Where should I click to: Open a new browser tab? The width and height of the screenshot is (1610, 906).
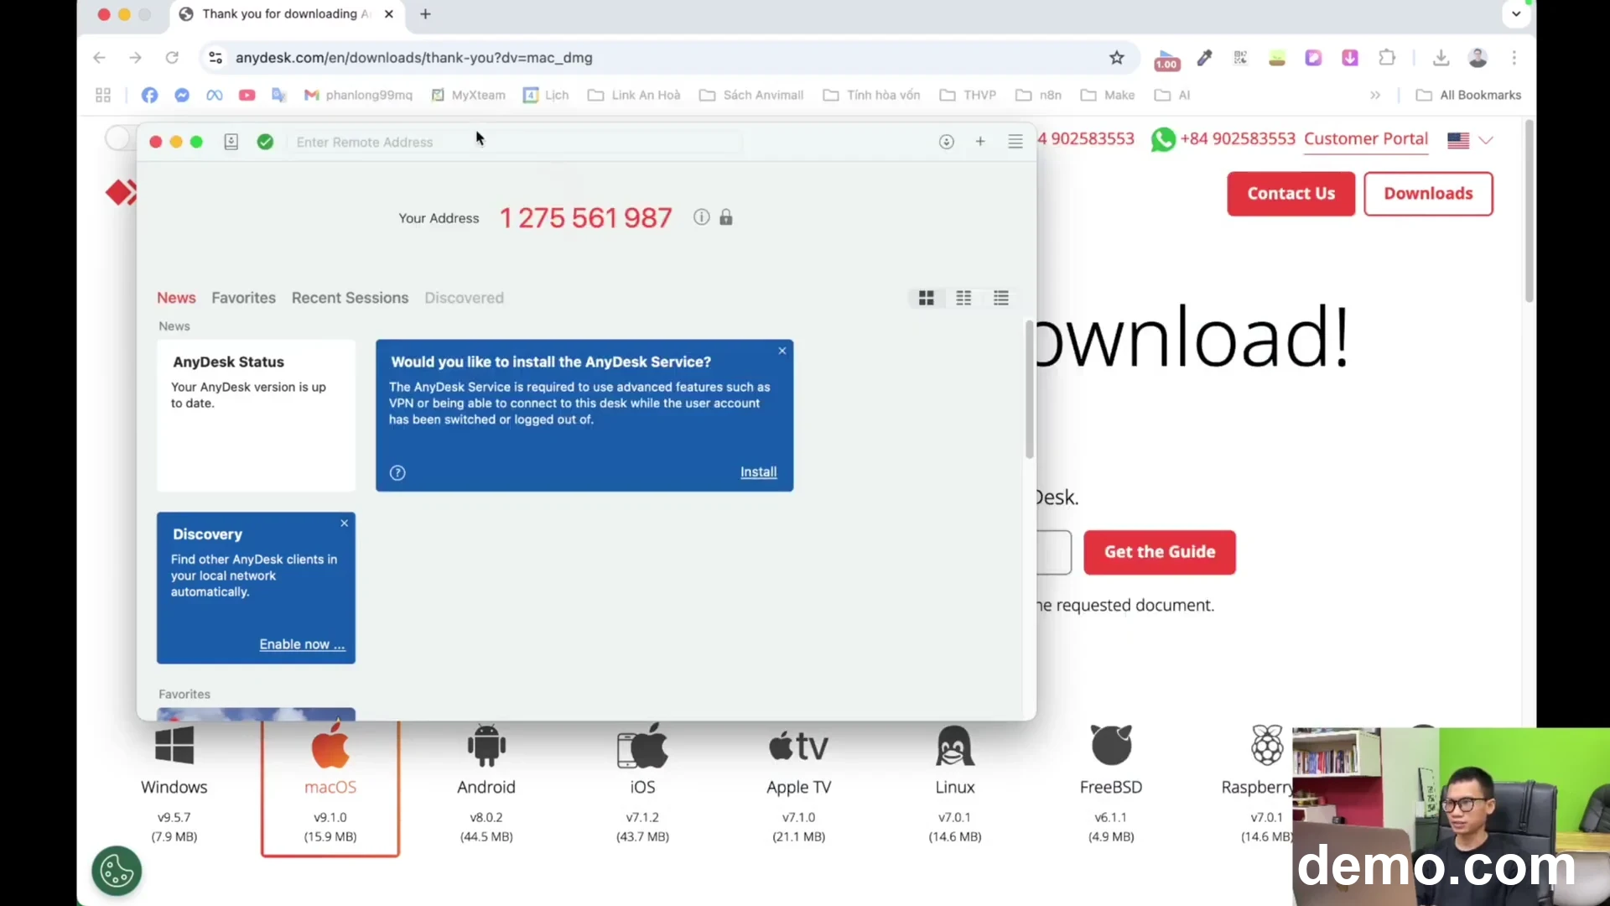tap(426, 14)
